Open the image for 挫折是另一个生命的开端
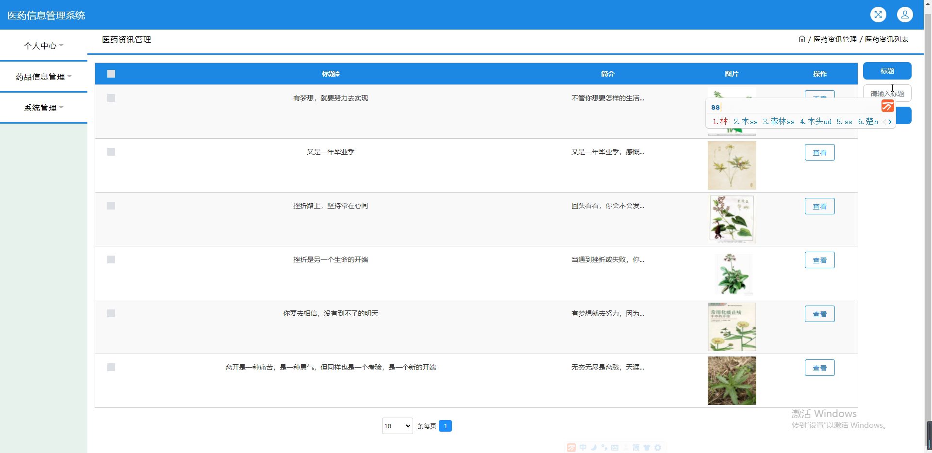 (732, 273)
